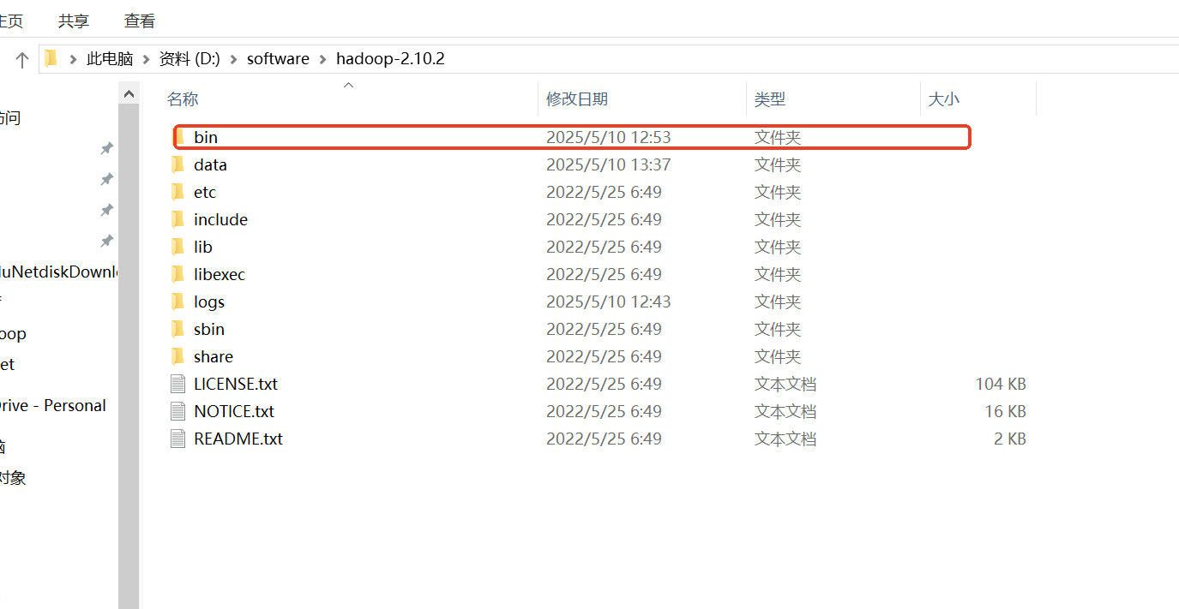This screenshot has width=1179, height=609.
Task: Select the LICENSE.txt file name
Action: pyautogui.click(x=236, y=384)
